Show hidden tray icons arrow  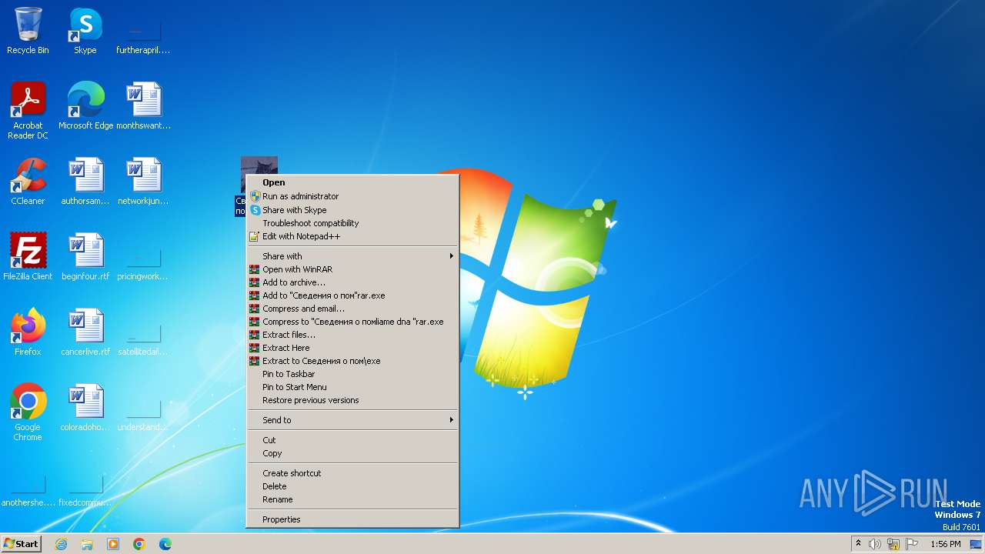(858, 544)
